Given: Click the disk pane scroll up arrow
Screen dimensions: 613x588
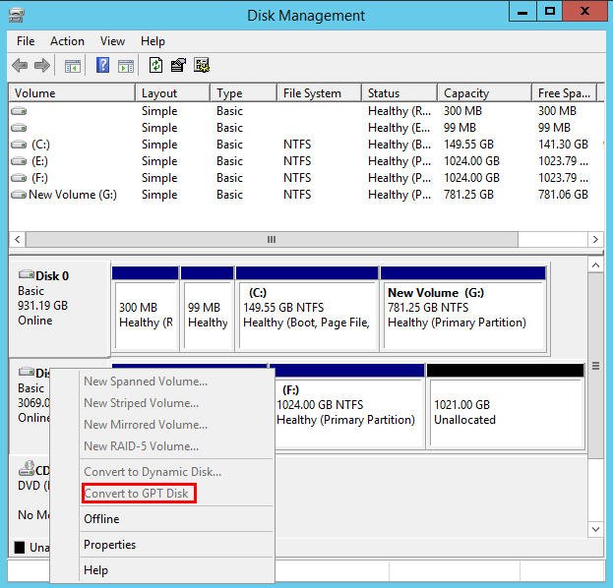Looking at the screenshot, I should click(x=595, y=265).
